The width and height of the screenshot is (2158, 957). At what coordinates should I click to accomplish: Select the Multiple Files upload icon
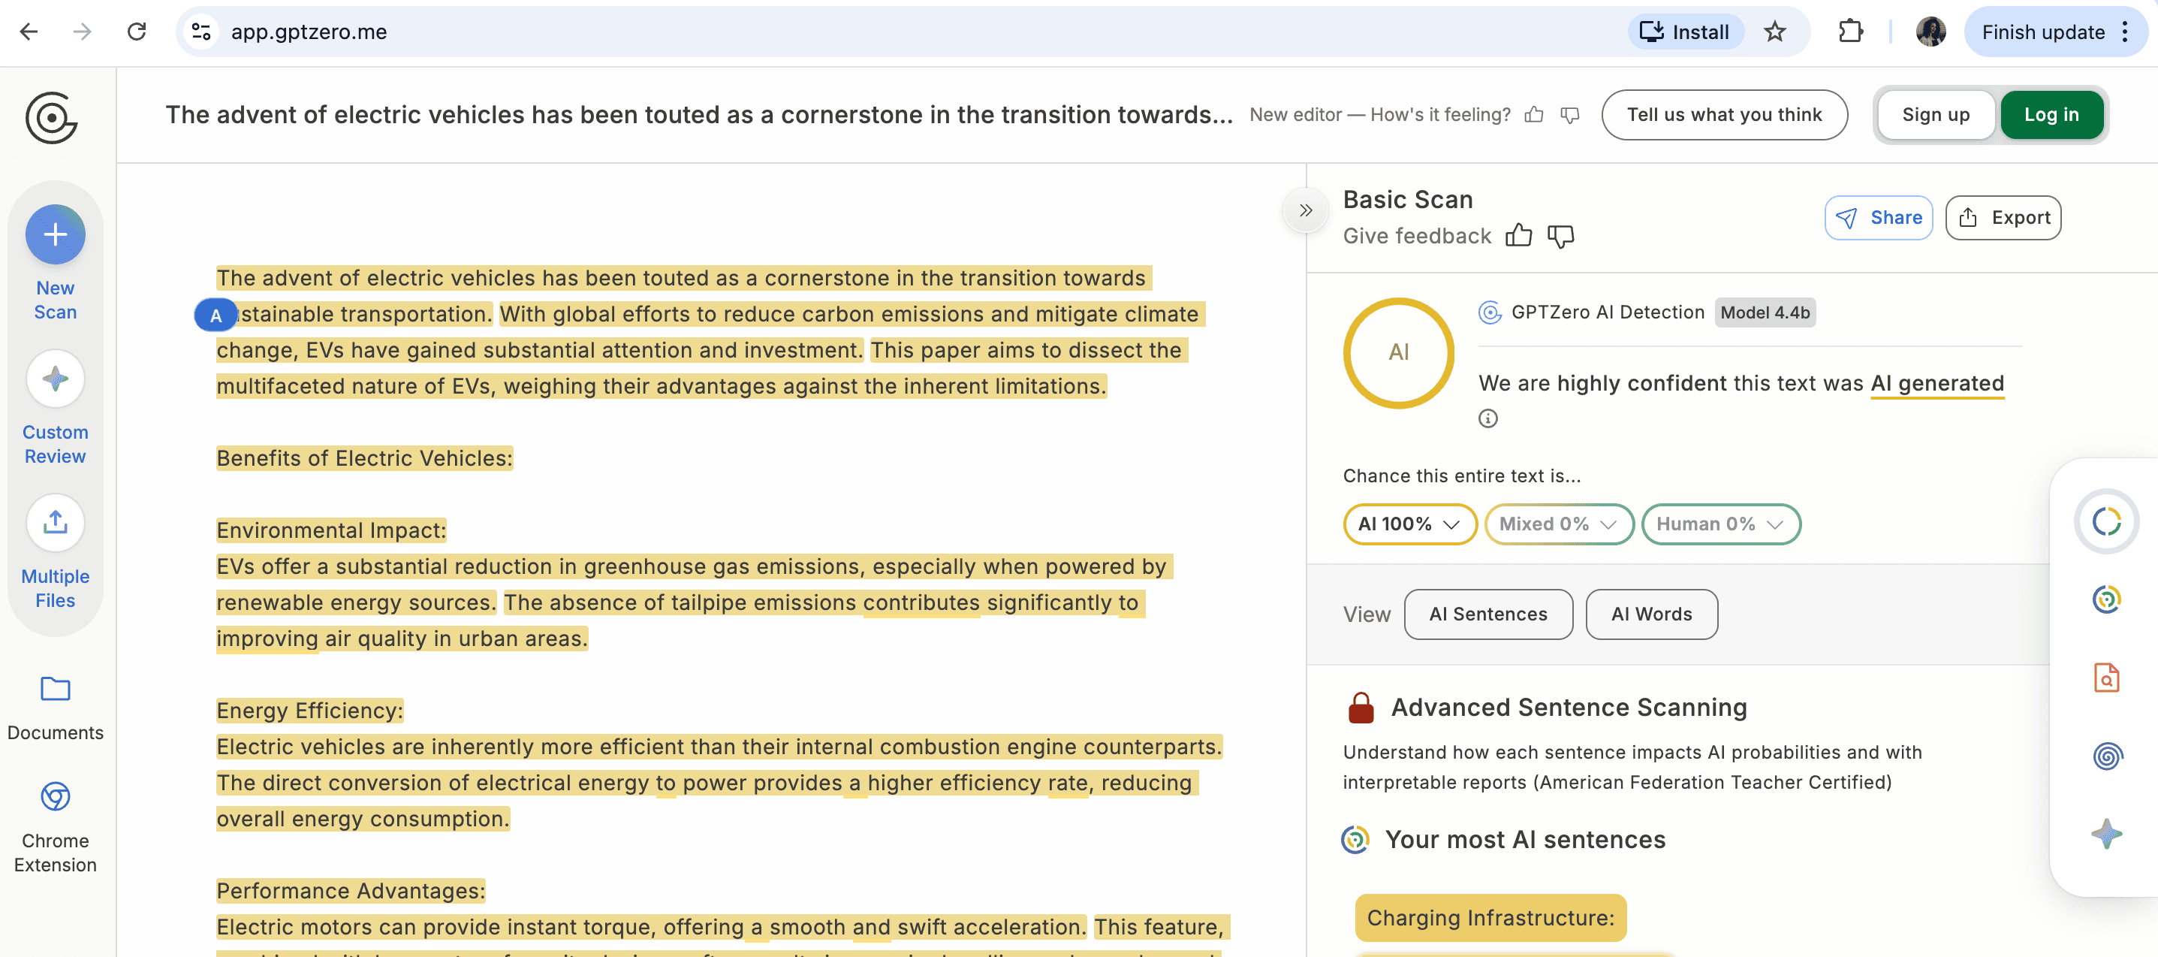(56, 523)
